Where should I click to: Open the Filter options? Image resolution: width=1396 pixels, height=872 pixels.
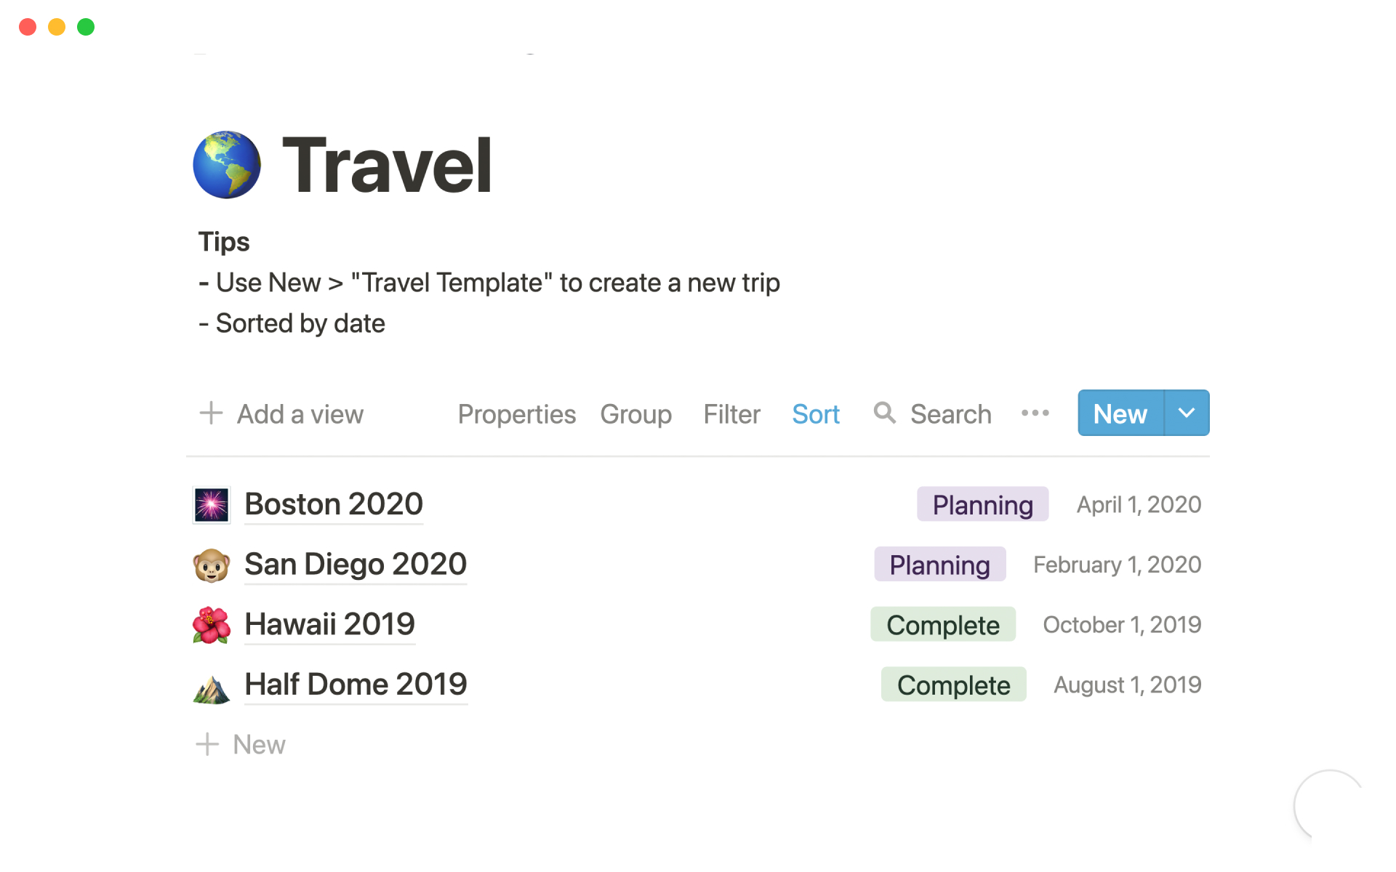tap(731, 414)
